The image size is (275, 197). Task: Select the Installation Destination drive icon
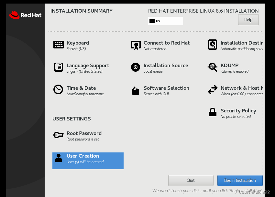[213, 45]
